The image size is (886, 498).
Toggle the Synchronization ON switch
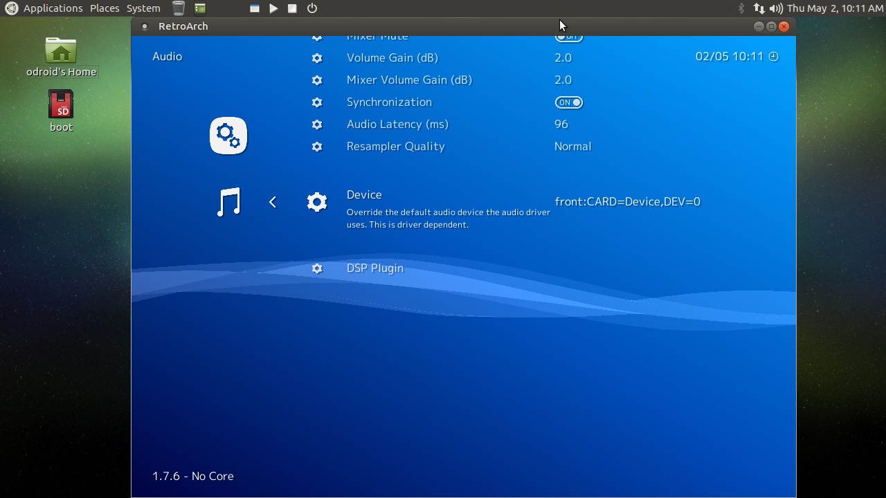point(569,102)
